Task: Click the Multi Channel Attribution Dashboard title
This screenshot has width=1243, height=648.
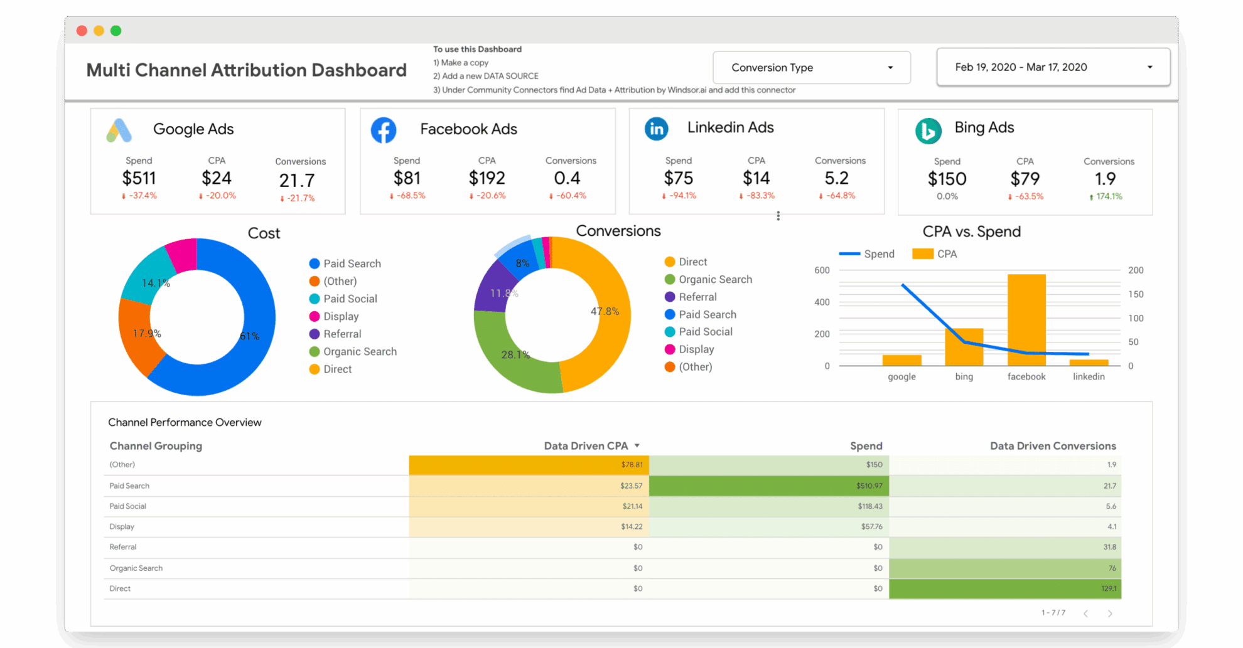Action: point(246,70)
